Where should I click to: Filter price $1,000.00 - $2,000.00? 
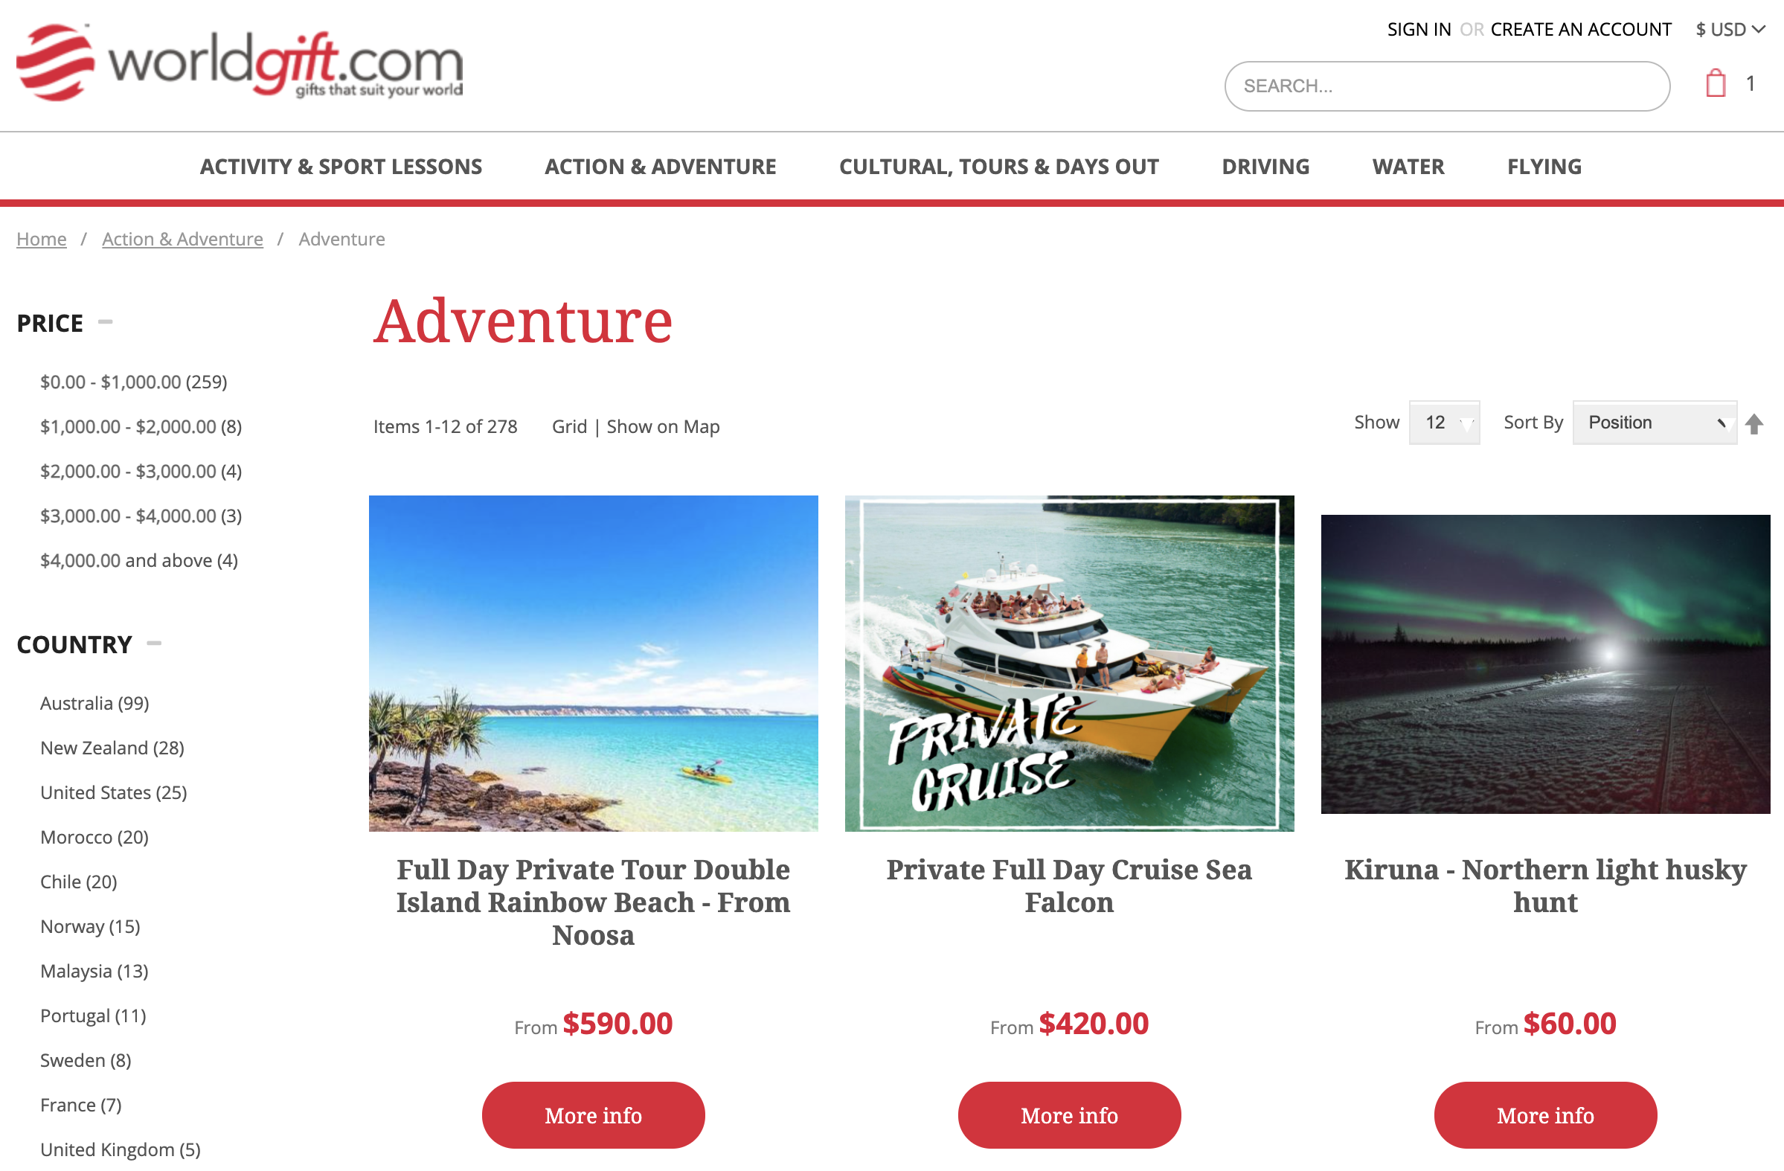141,426
